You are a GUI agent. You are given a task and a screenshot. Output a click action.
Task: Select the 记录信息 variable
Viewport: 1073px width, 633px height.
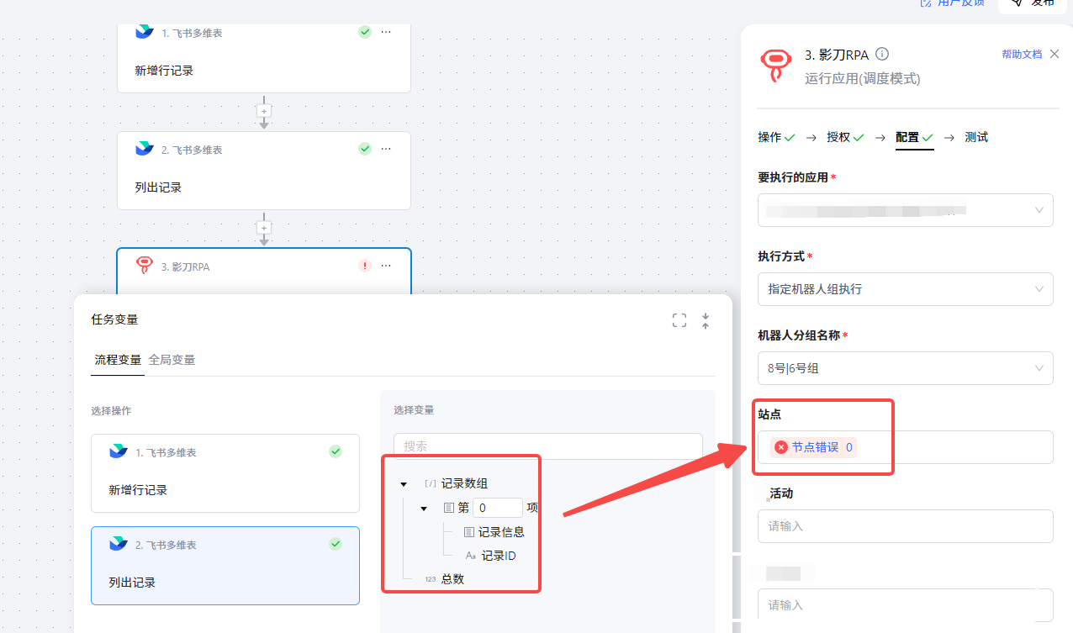pos(501,532)
